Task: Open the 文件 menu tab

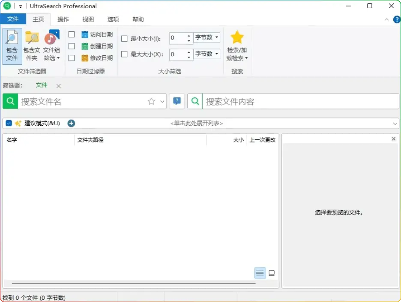Action: (x=13, y=19)
